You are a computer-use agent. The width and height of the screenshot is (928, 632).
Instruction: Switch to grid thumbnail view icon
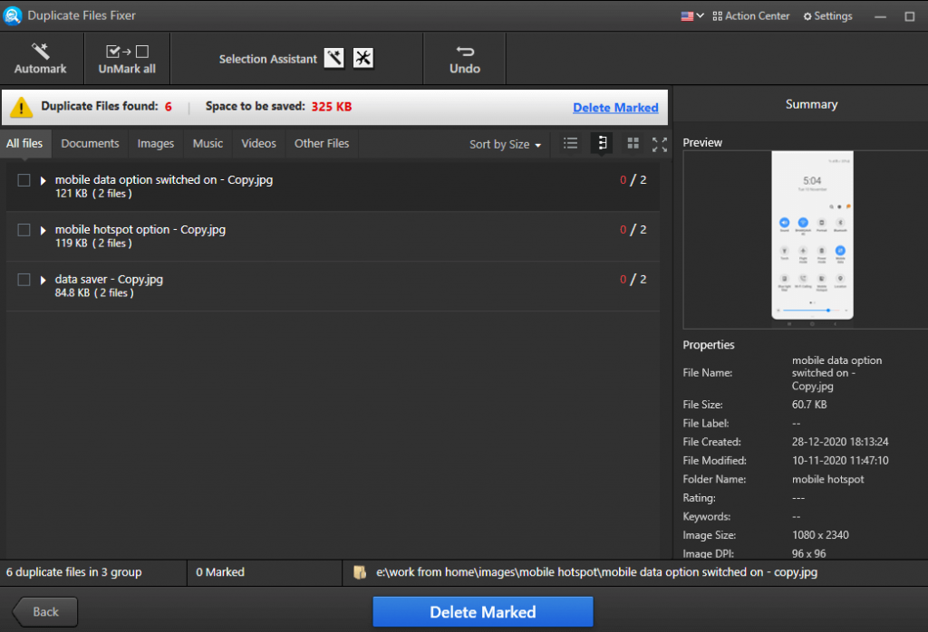tap(633, 144)
